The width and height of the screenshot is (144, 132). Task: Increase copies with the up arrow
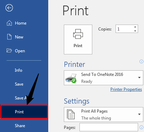pyautogui.click(x=135, y=27)
